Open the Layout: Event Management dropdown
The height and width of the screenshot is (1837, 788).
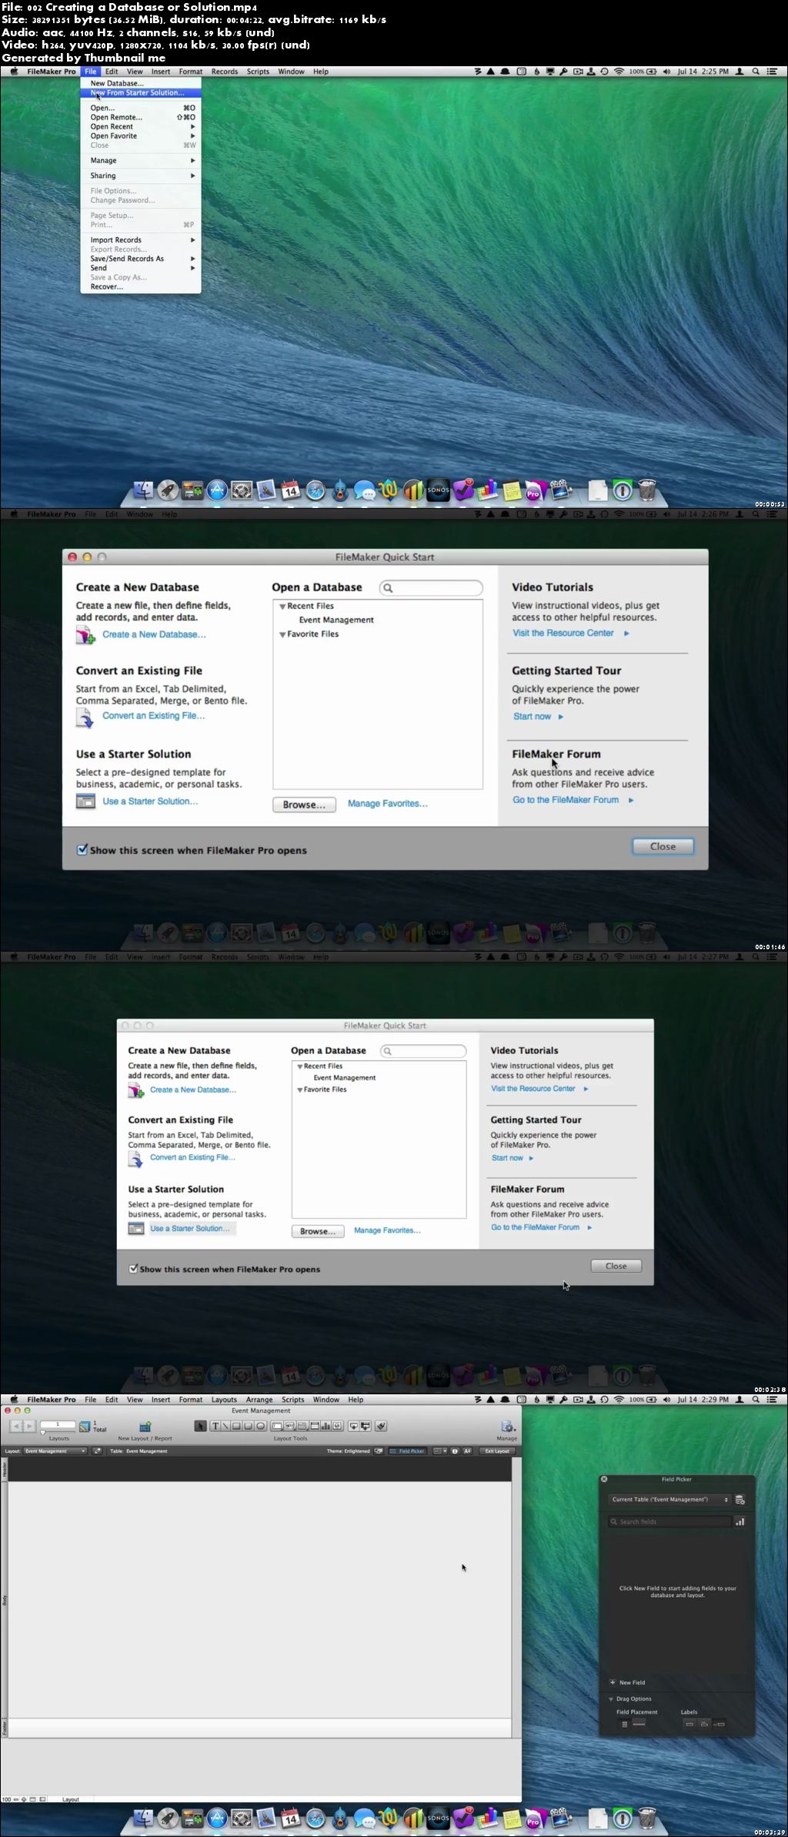[x=55, y=1451]
